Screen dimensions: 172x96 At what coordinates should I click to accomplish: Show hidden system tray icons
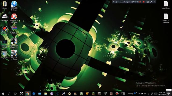click(139, 94)
